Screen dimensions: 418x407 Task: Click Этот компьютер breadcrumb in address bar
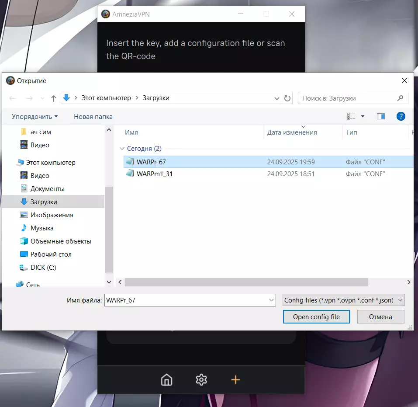click(x=106, y=98)
